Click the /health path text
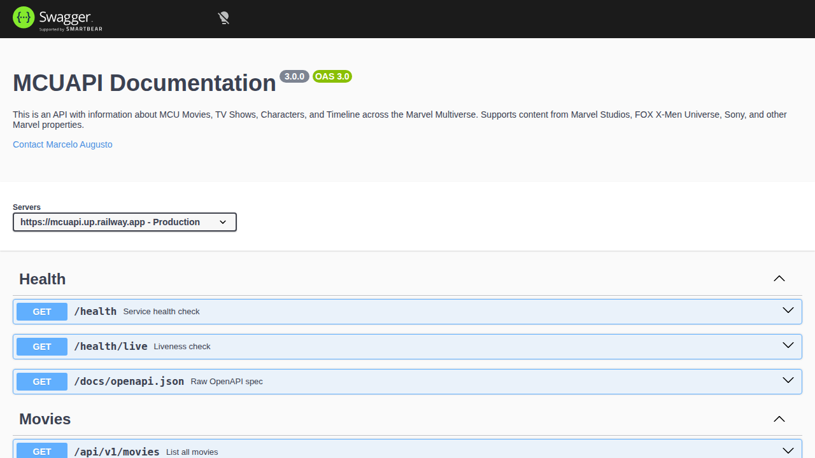Screen dimensions: 815x458 pyautogui.click(x=96, y=311)
